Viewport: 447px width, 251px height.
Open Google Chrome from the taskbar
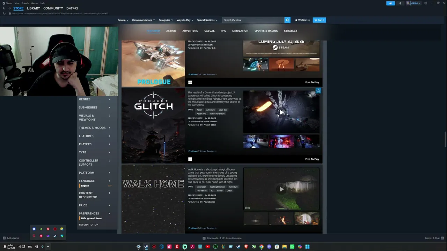pos(261,247)
